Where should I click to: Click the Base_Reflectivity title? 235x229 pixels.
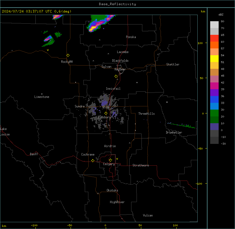pos(117,4)
